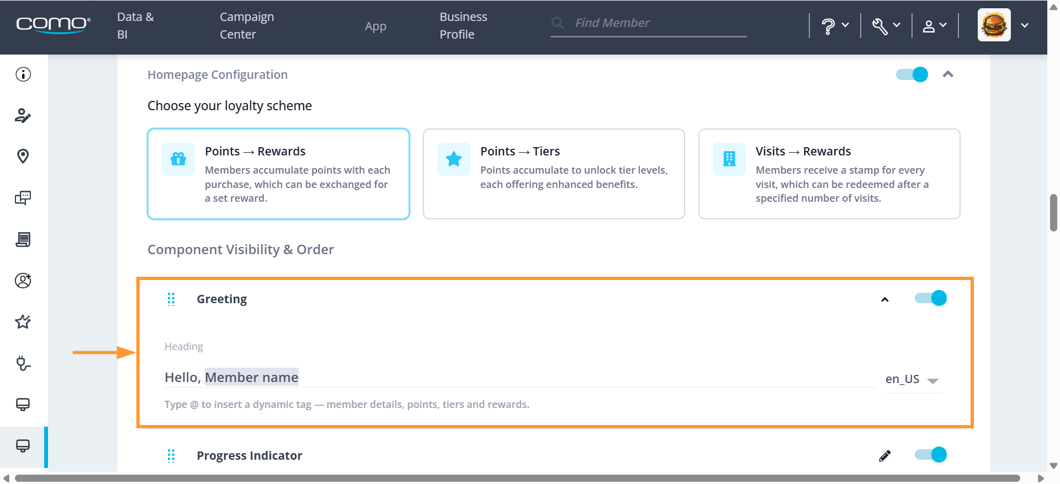Screen dimensions: 1060x484
Task: Expand the business switcher chevron
Action: pyautogui.click(x=1025, y=25)
